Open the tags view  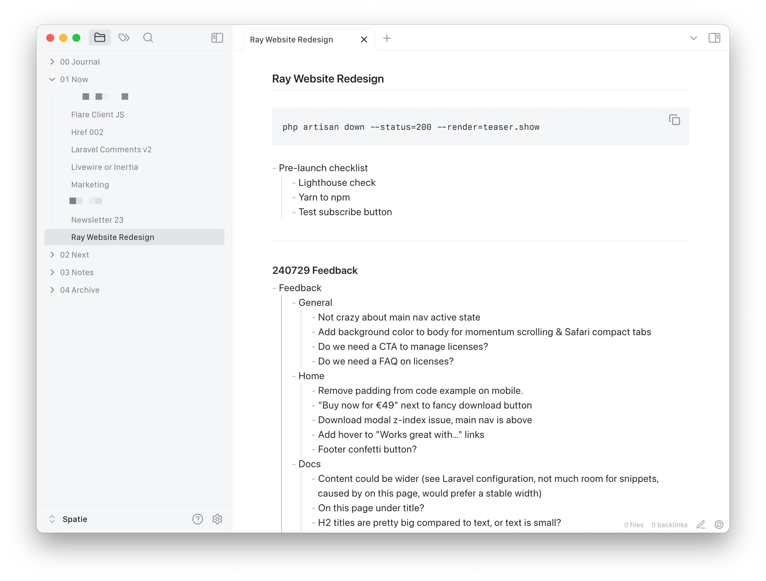click(124, 37)
